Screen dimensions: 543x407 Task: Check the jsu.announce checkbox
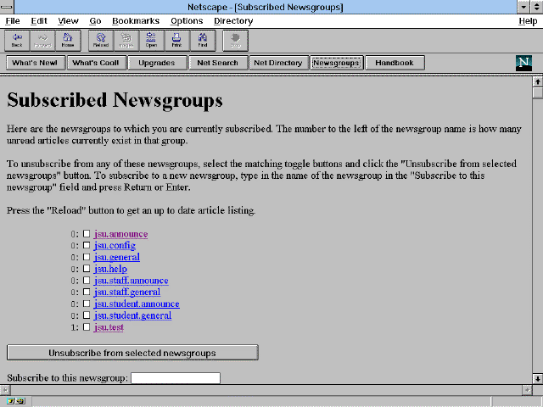click(x=87, y=234)
